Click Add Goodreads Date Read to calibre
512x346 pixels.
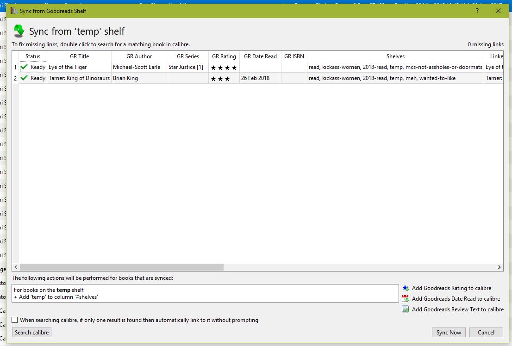point(456,299)
